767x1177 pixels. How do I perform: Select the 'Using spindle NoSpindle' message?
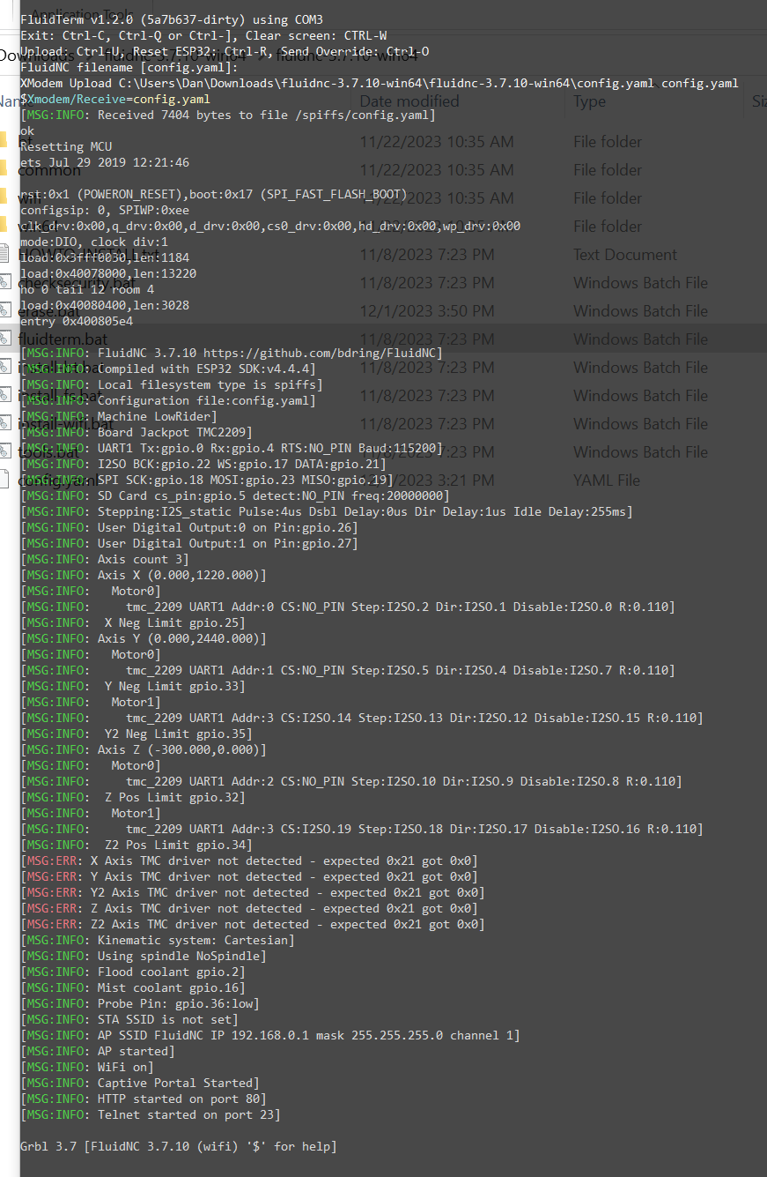[144, 956]
